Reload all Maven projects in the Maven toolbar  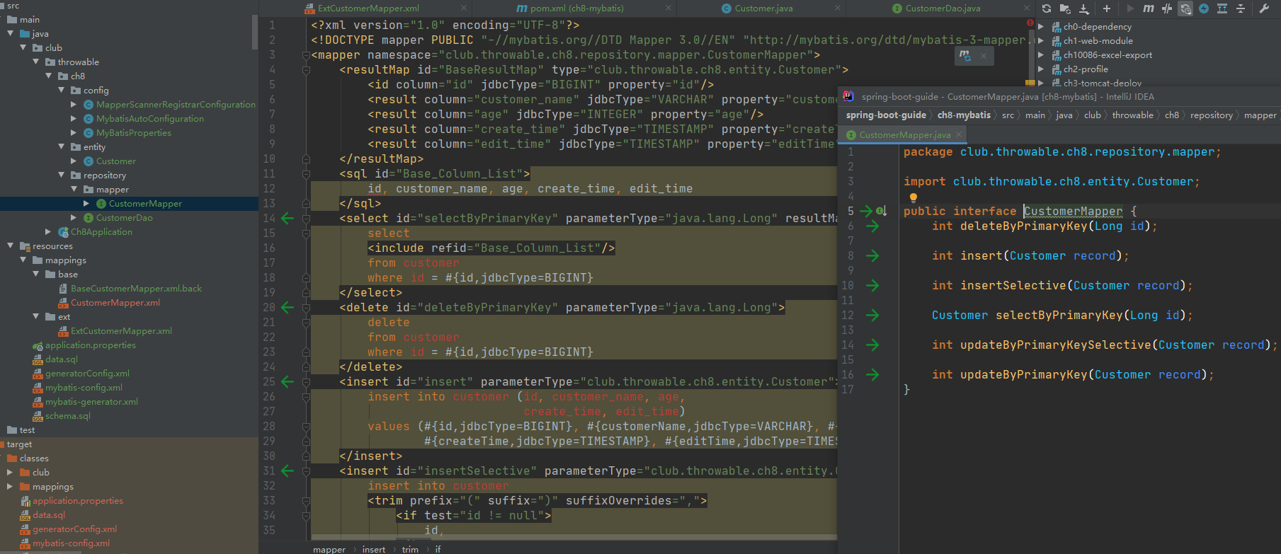(1047, 8)
